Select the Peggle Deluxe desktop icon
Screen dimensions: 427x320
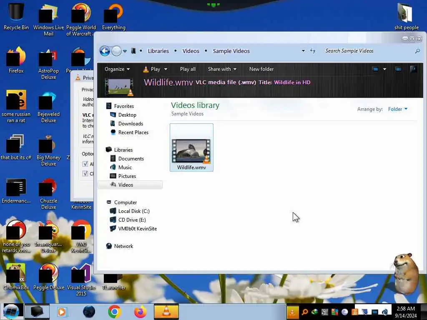coord(49,277)
